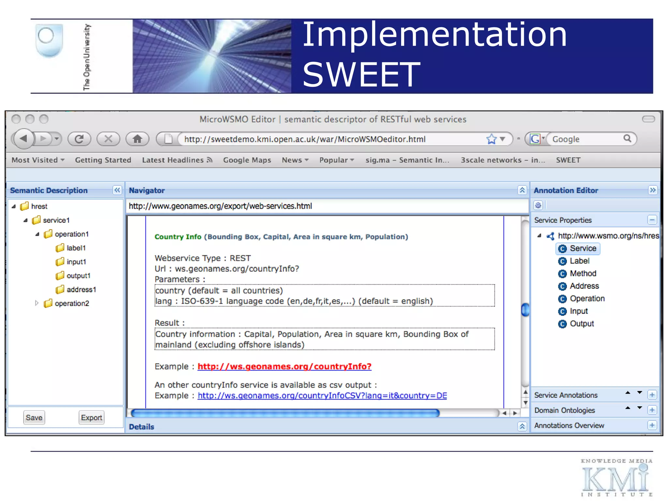Image resolution: width=668 pixels, height=501 pixels.
Task: Select the Service class annotation
Action: [578, 249]
